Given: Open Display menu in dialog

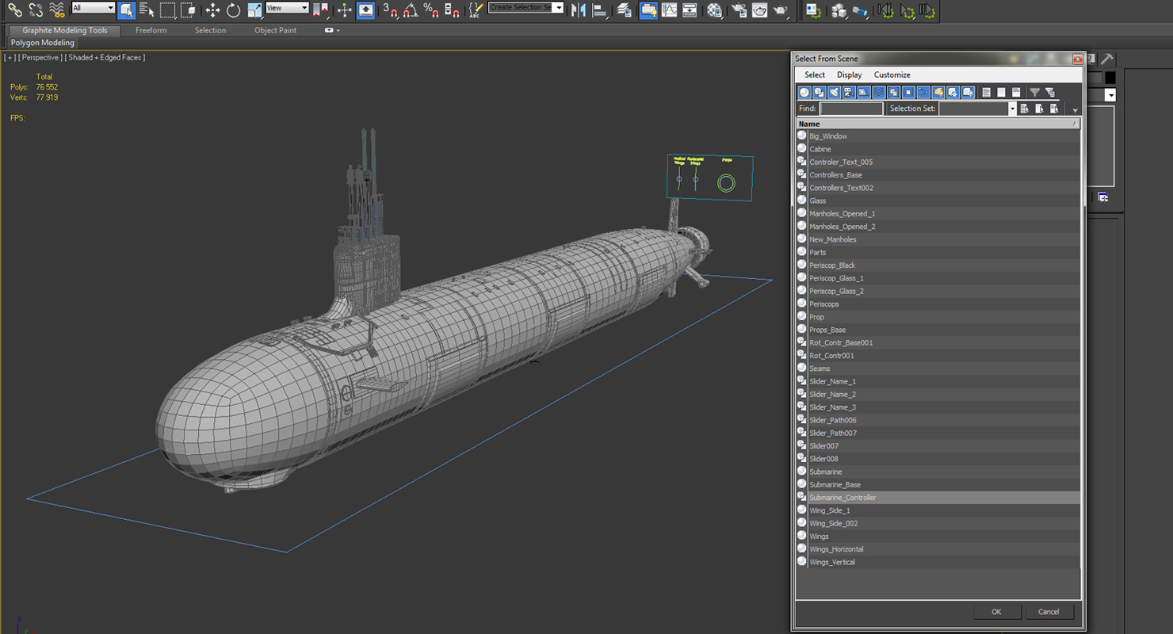Looking at the screenshot, I should click(x=849, y=74).
